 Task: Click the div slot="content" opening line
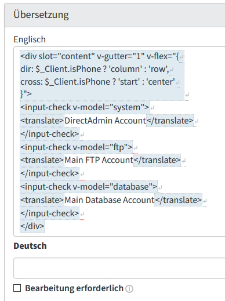[100, 56]
